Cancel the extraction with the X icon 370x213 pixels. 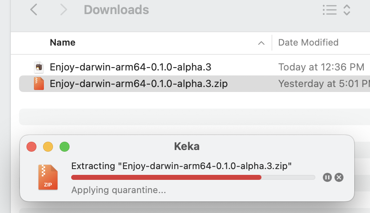coord(339,177)
